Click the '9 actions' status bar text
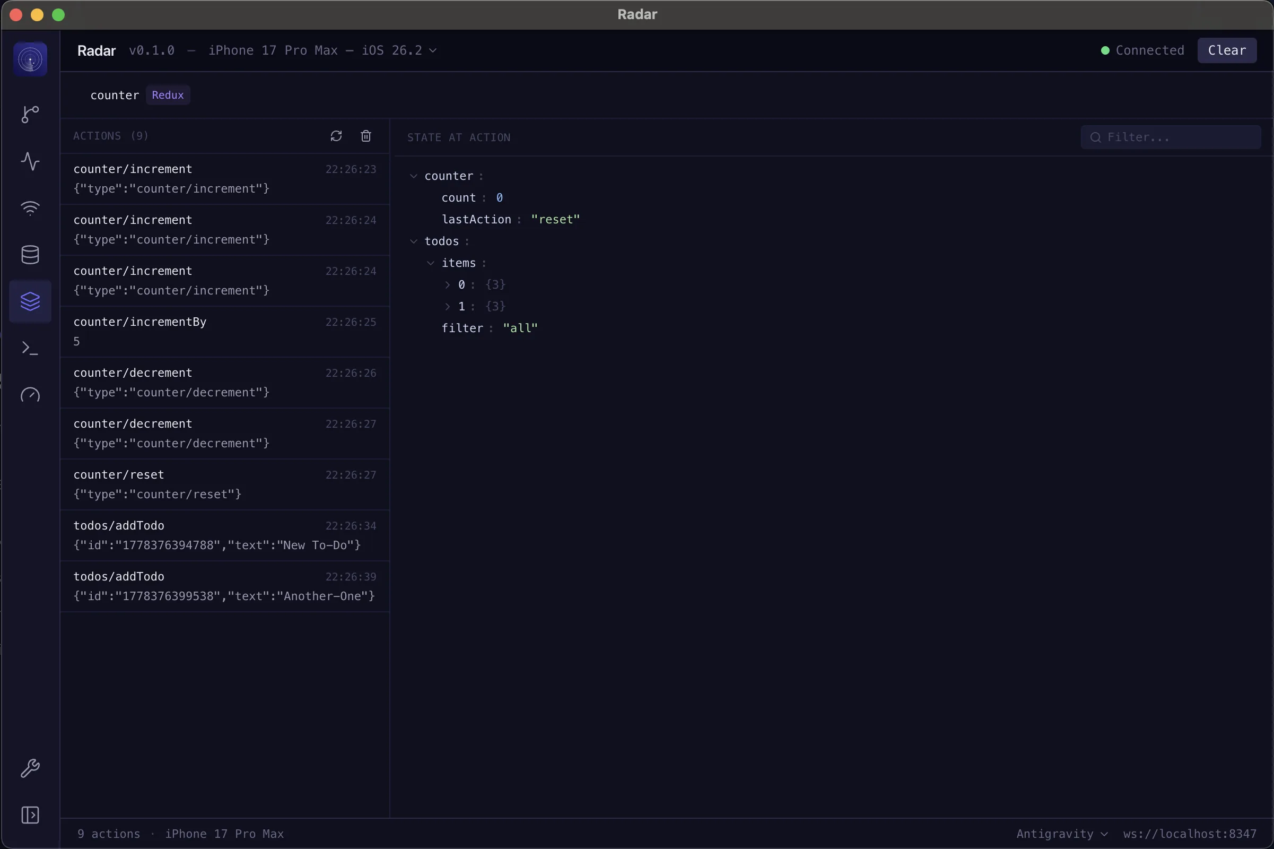The width and height of the screenshot is (1274, 849). (109, 834)
